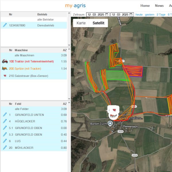Click the Salzstreuer icon in machine list
This screenshot has height=172, width=172.
click(5, 76)
